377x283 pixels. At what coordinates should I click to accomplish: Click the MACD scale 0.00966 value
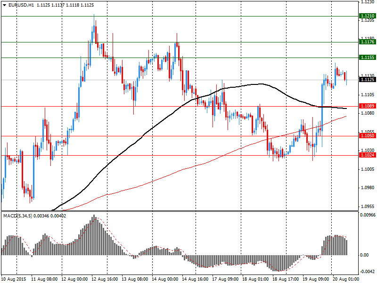tap(368, 215)
